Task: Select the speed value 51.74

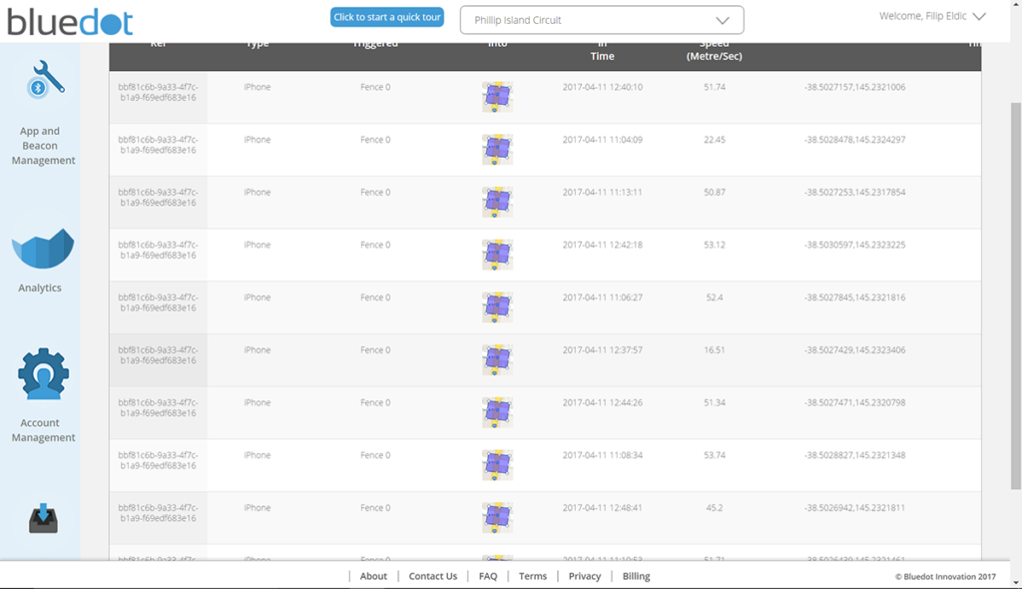Action: point(715,87)
